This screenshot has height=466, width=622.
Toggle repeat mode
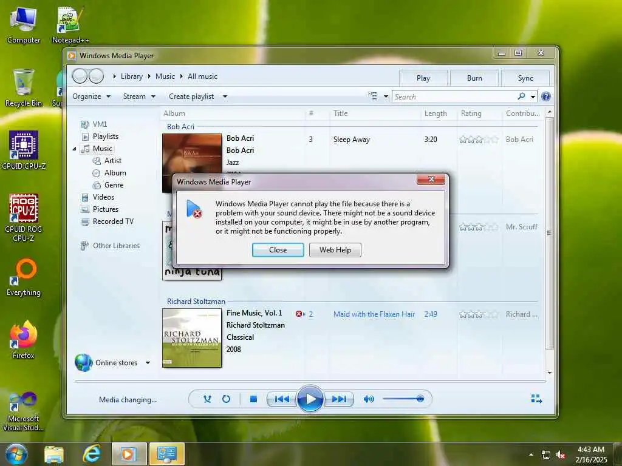click(x=226, y=399)
